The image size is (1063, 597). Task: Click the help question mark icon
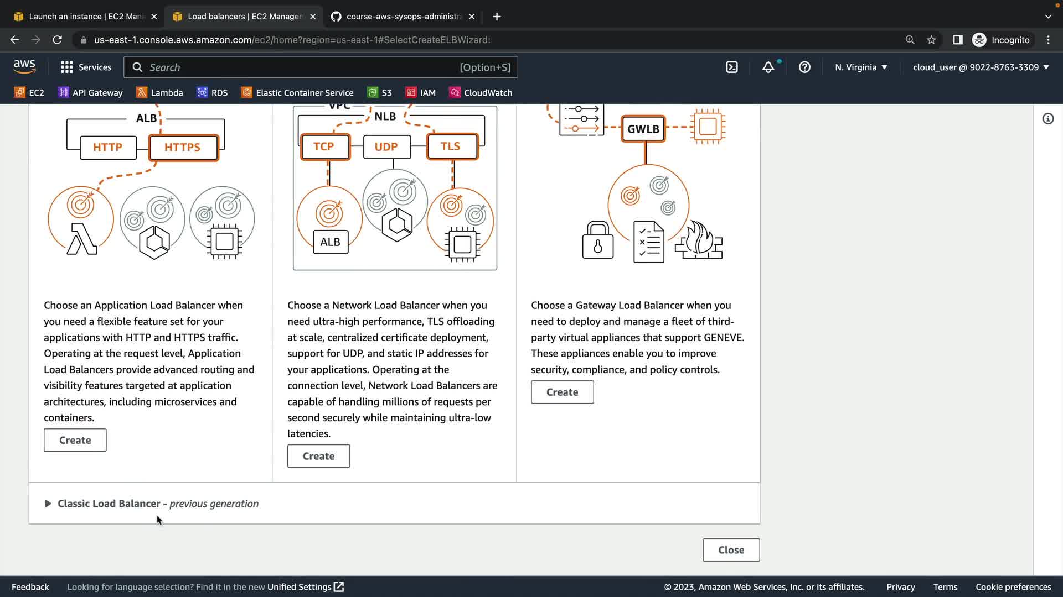[804, 67]
